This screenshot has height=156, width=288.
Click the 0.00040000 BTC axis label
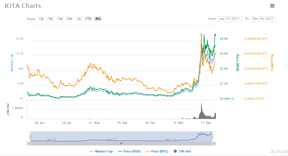(x=256, y=39)
